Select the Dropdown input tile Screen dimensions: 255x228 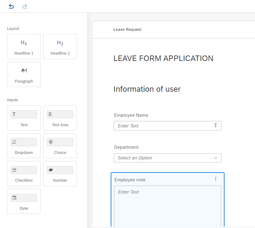(24, 146)
